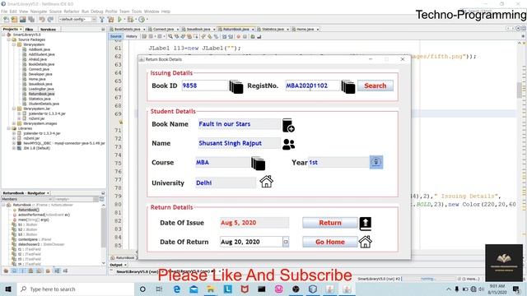Click the Debug Project toolbar icon
527x296 pixels.
[130, 20]
